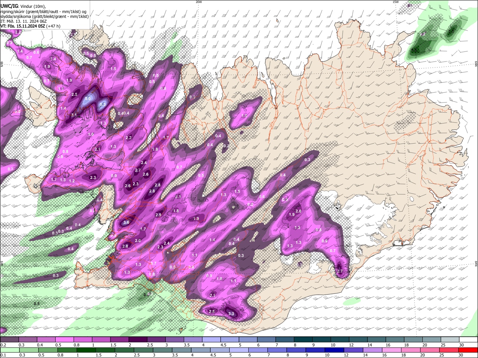Screen dimensions: 478x358
Task: Click the '0.1' label in the rain legend
Action: 3,355
